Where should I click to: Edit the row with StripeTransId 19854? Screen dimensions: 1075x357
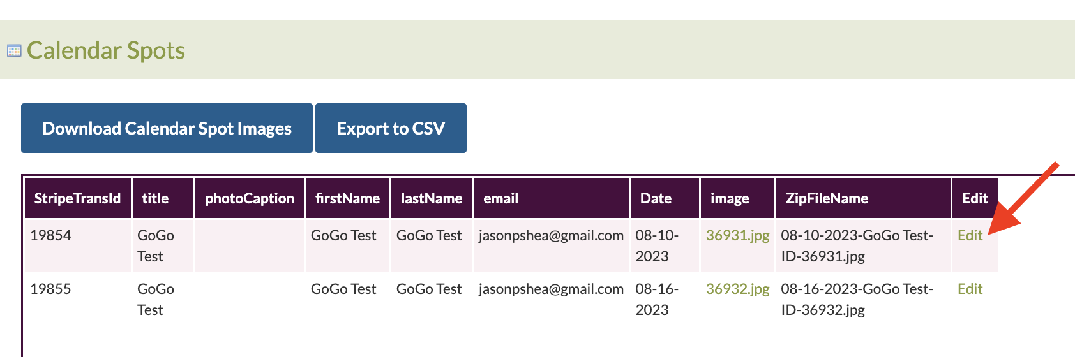(x=970, y=235)
